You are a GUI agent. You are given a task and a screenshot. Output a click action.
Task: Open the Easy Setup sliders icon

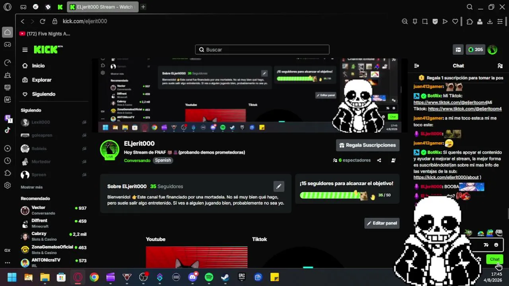click(x=500, y=21)
